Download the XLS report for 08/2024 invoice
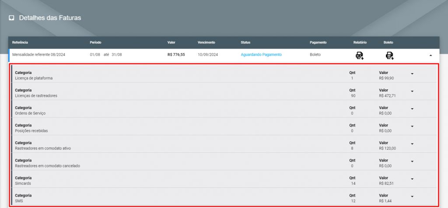The height and width of the screenshot is (208, 448). [x=360, y=56]
